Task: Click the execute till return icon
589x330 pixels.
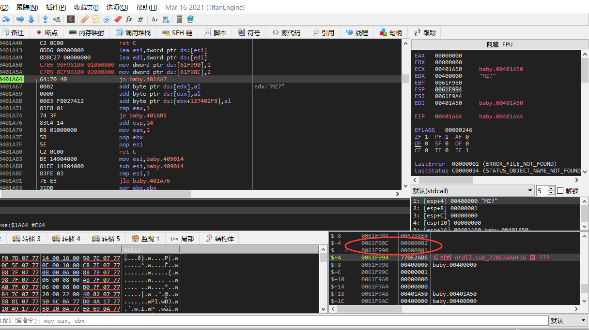Action: click(45, 19)
